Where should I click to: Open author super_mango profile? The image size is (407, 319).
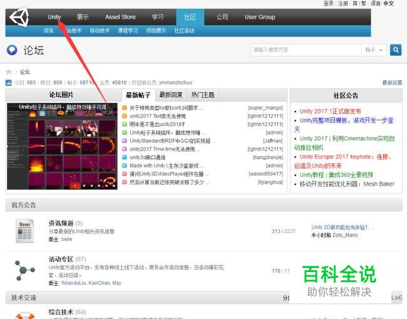click(x=265, y=108)
